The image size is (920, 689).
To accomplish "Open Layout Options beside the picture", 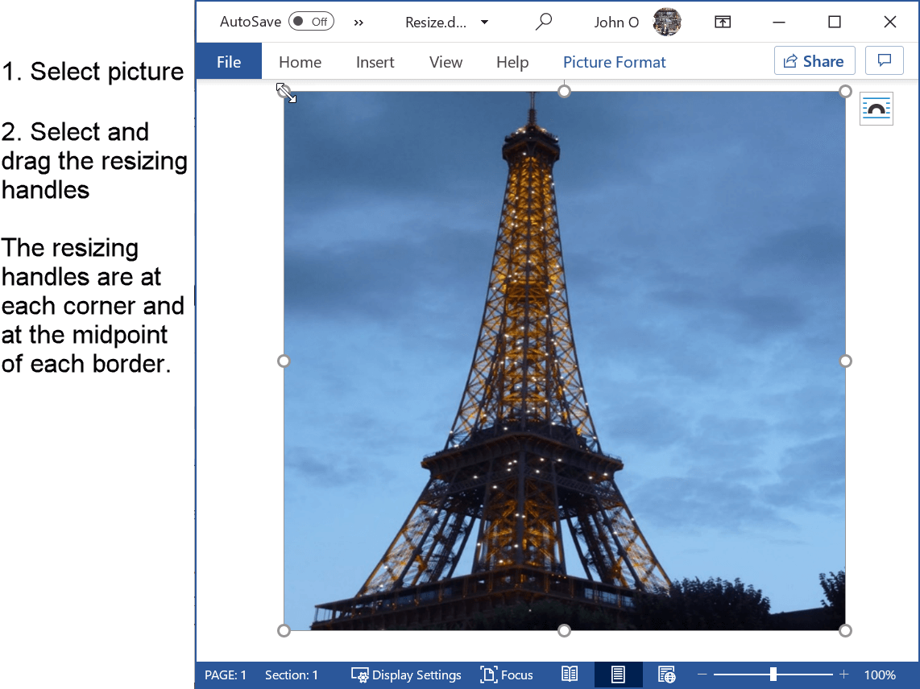I will (x=876, y=108).
